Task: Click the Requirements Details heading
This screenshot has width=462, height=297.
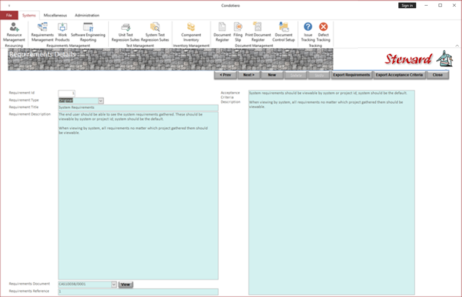Action: point(43,54)
